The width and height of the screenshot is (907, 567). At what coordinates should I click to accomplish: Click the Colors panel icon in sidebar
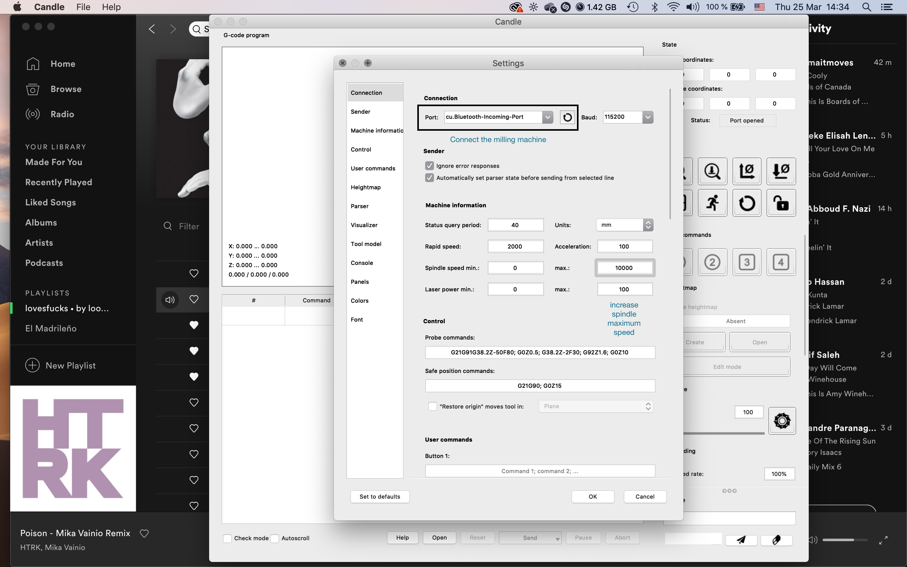click(x=360, y=301)
